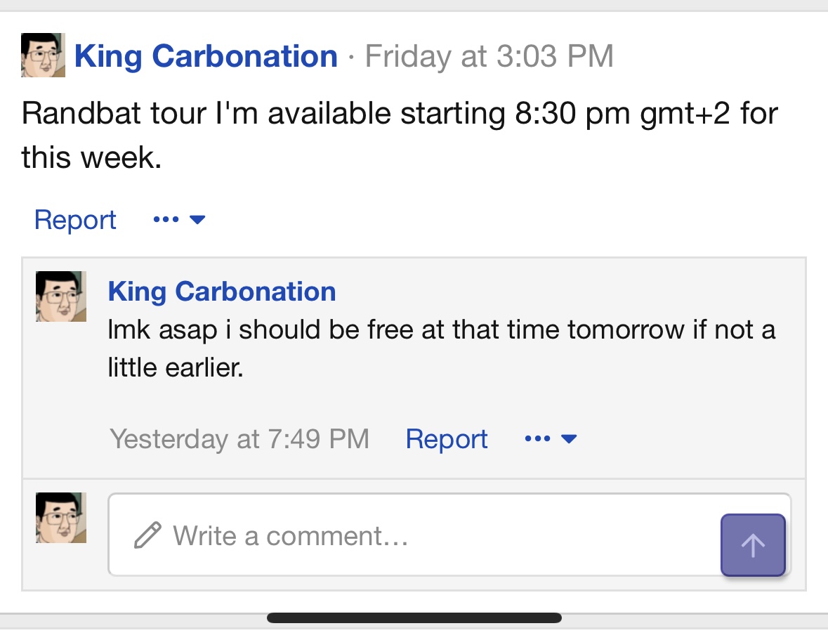Submit comment with the up-arrow button
828x640 pixels.
click(753, 545)
